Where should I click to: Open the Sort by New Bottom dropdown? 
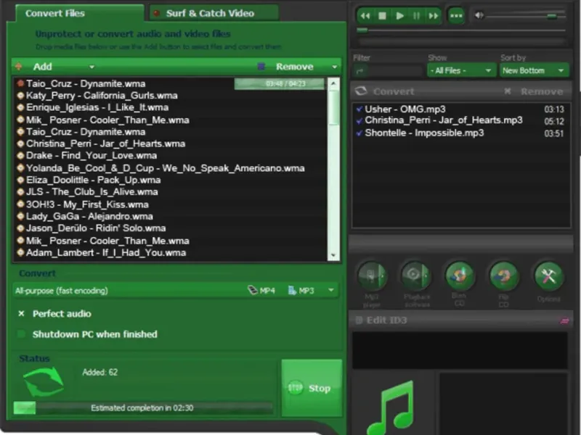[x=534, y=70]
